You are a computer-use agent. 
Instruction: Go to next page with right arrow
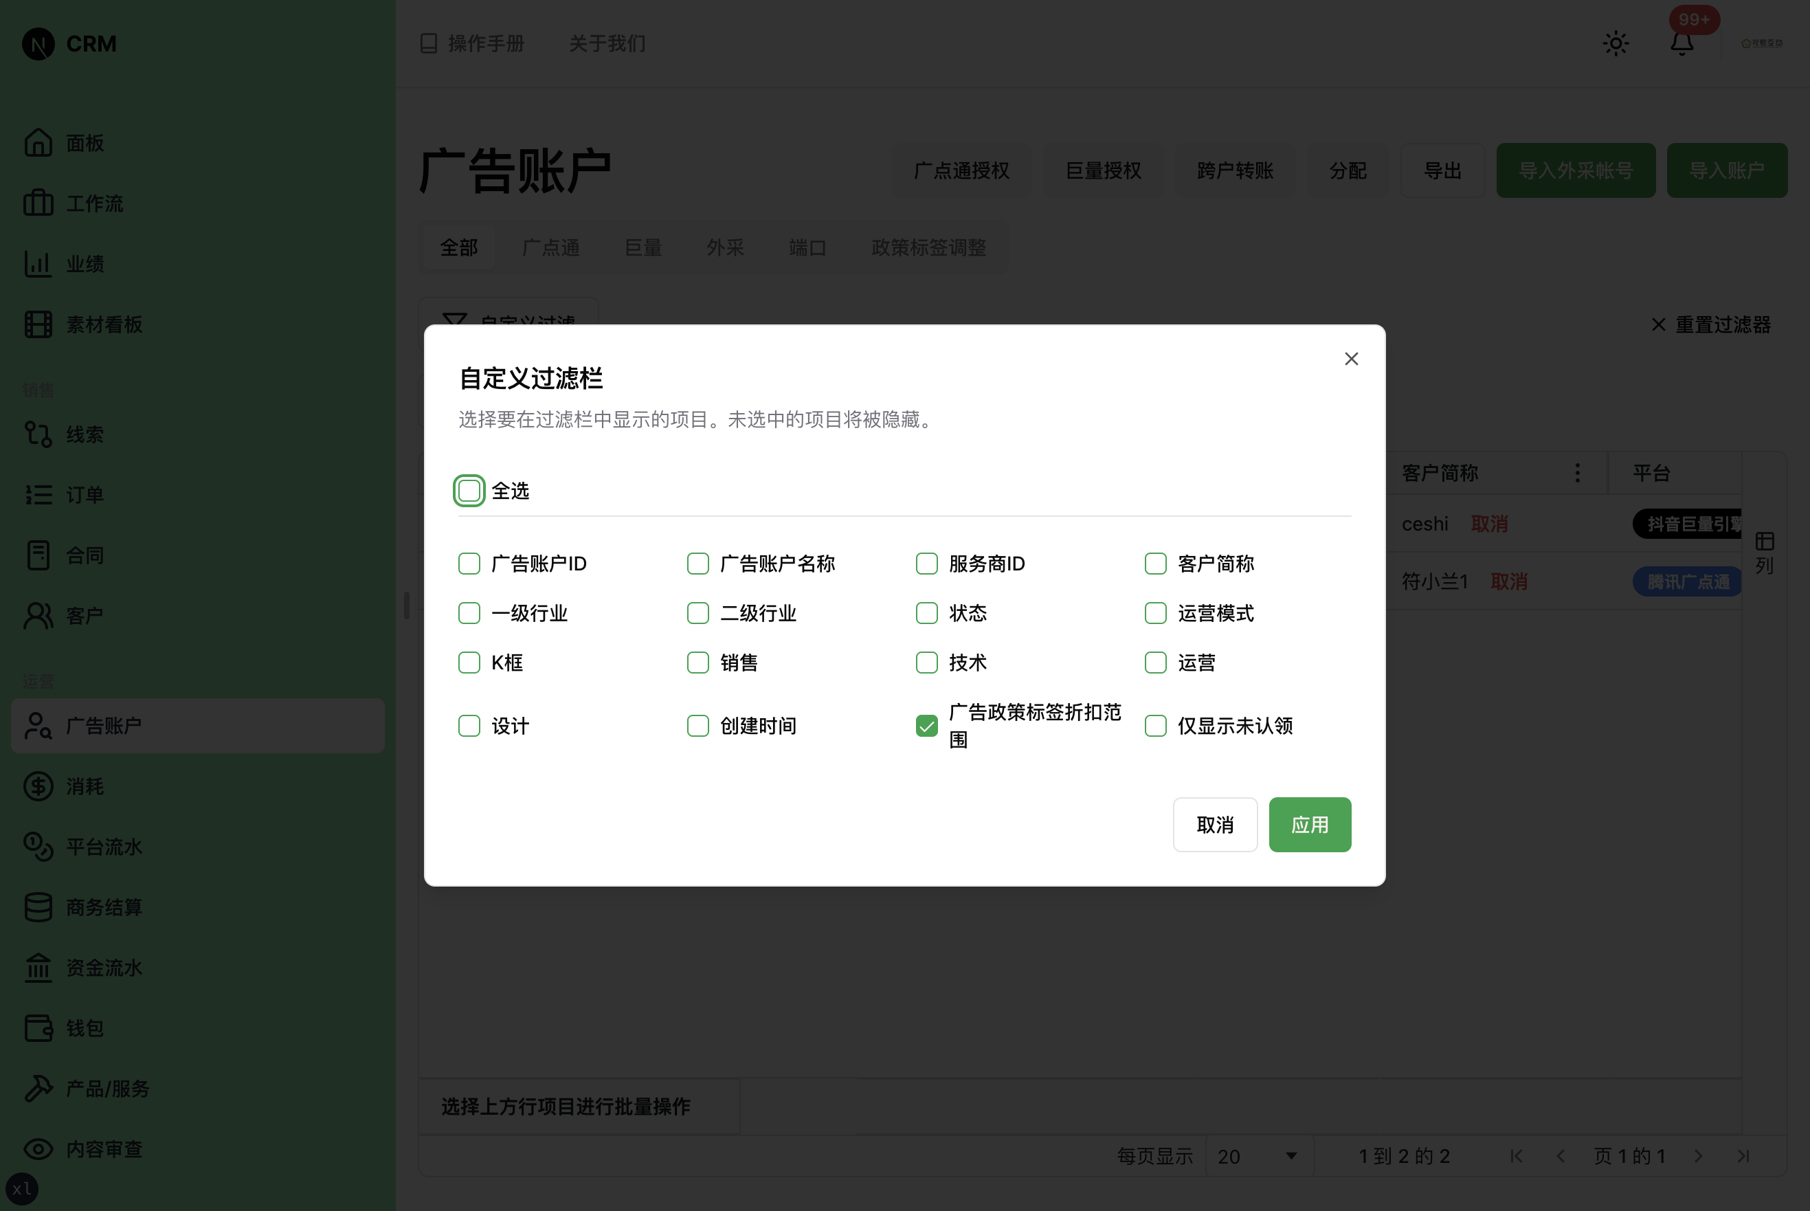pos(1698,1156)
